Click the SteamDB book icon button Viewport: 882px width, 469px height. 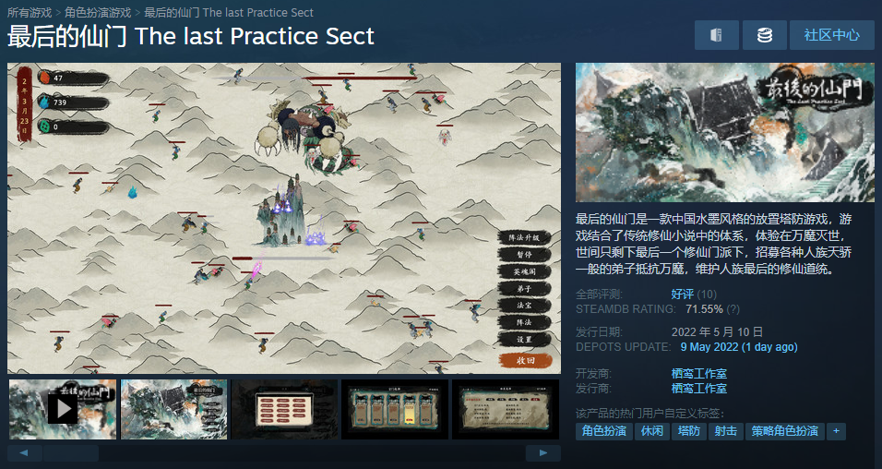pyautogui.click(x=716, y=35)
